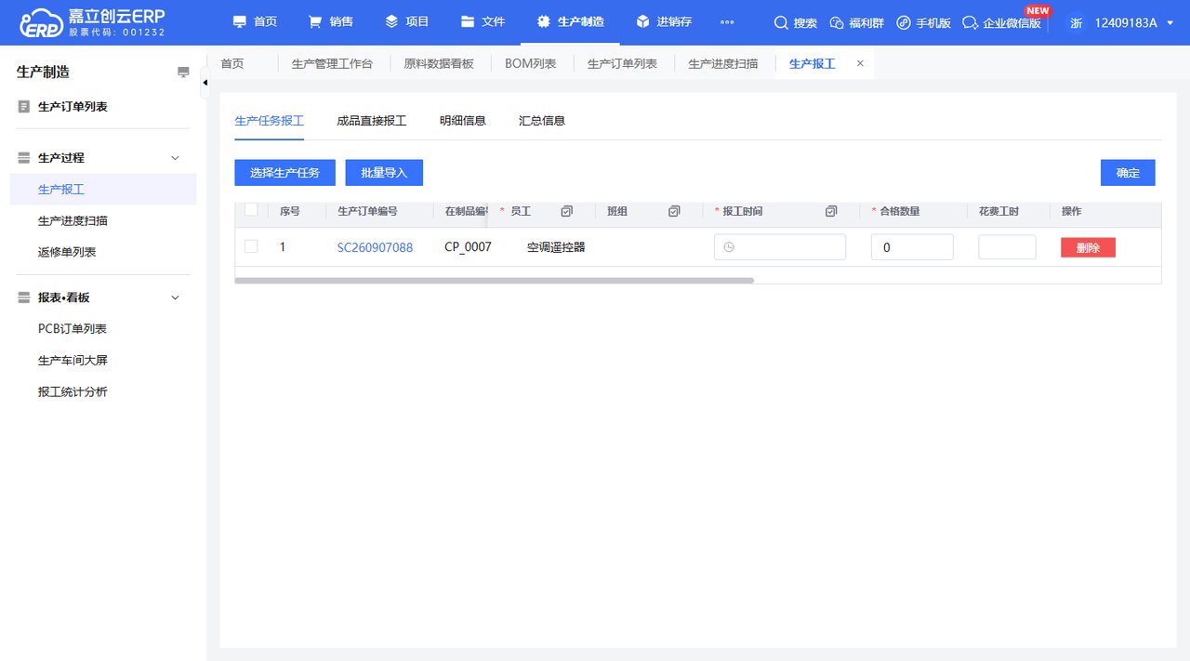1190x661 pixels.
Task: Click the 手机版 link icon
Action: click(x=904, y=22)
